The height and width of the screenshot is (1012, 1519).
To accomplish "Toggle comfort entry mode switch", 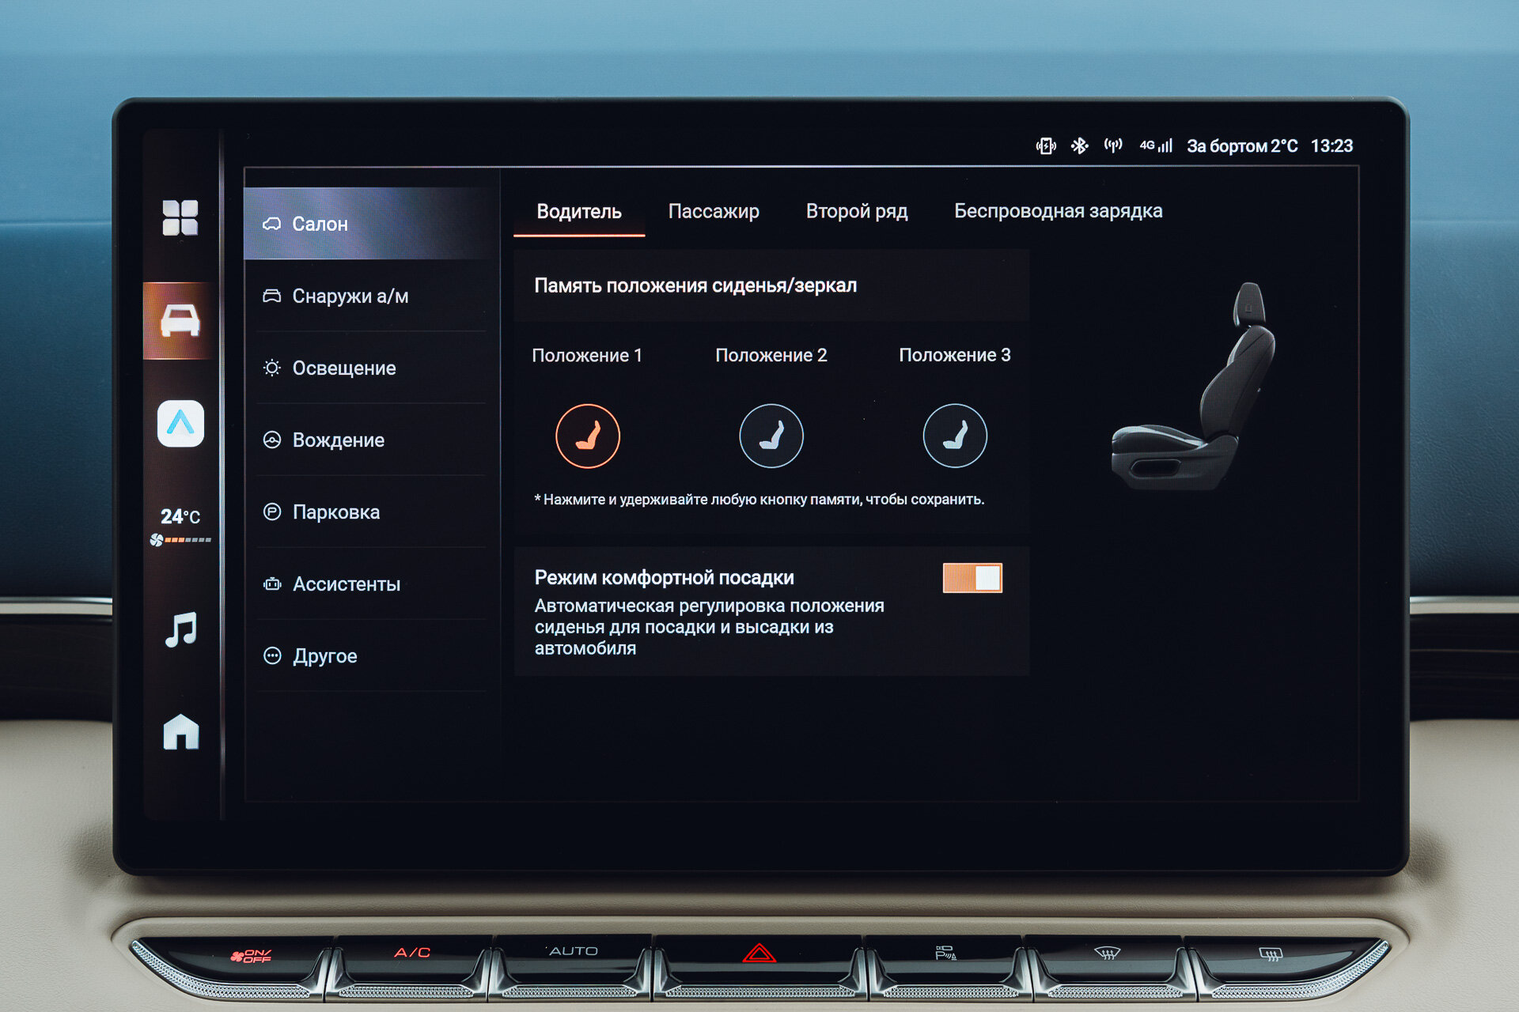I will click(x=972, y=578).
